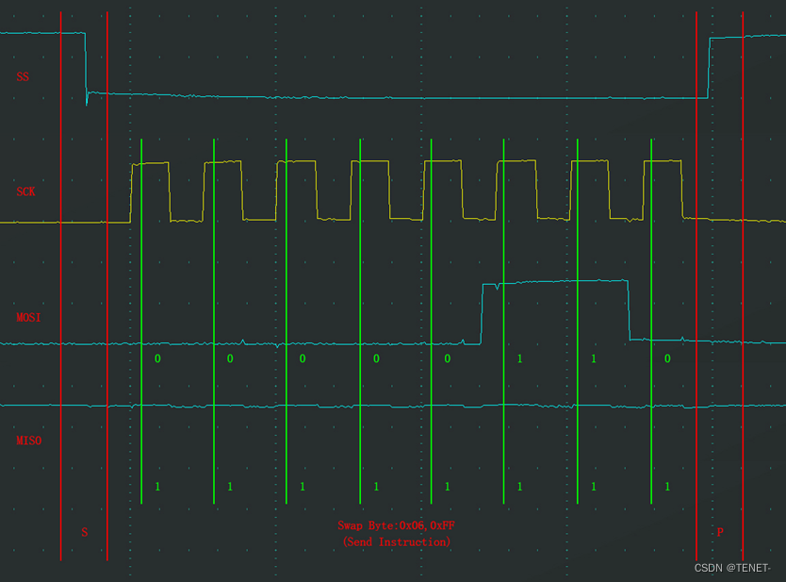This screenshot has width=786, height=582.
Task: Click the '(Send Instruction)' caption text
Action: coord(397,541)
